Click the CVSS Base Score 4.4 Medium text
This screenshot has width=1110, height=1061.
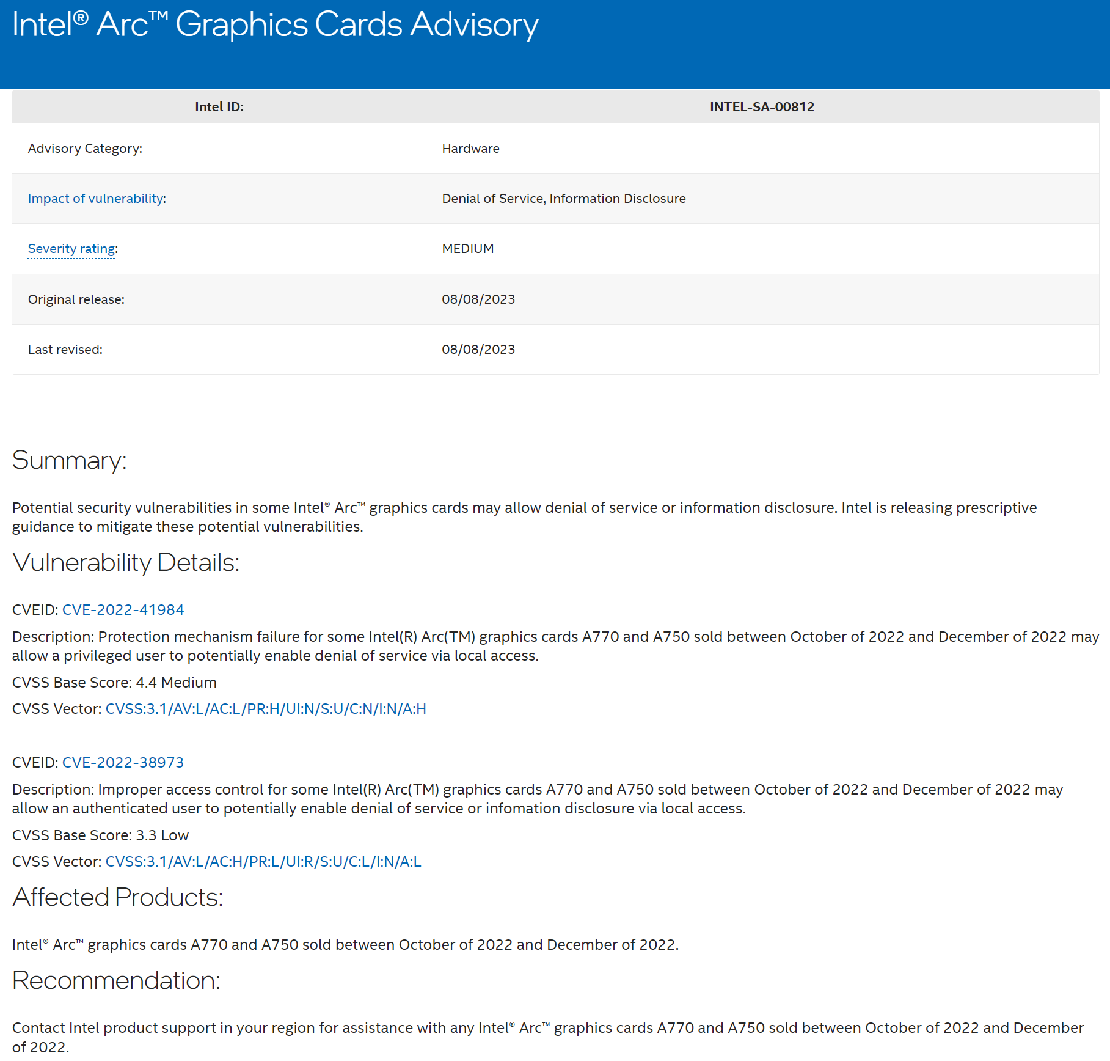[114, 683]
